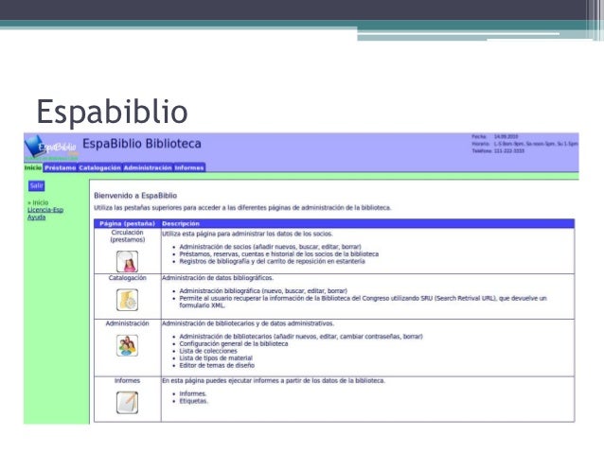
Task: Click the 'Bienvenido a EspaBiblio' heading
Action: (135, 196)
